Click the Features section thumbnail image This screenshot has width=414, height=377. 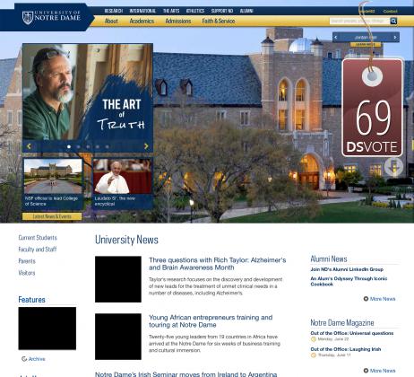tap(47, 329)
